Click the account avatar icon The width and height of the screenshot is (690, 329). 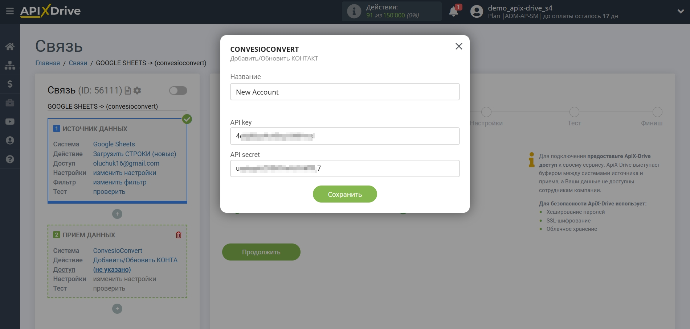point(477,12)
